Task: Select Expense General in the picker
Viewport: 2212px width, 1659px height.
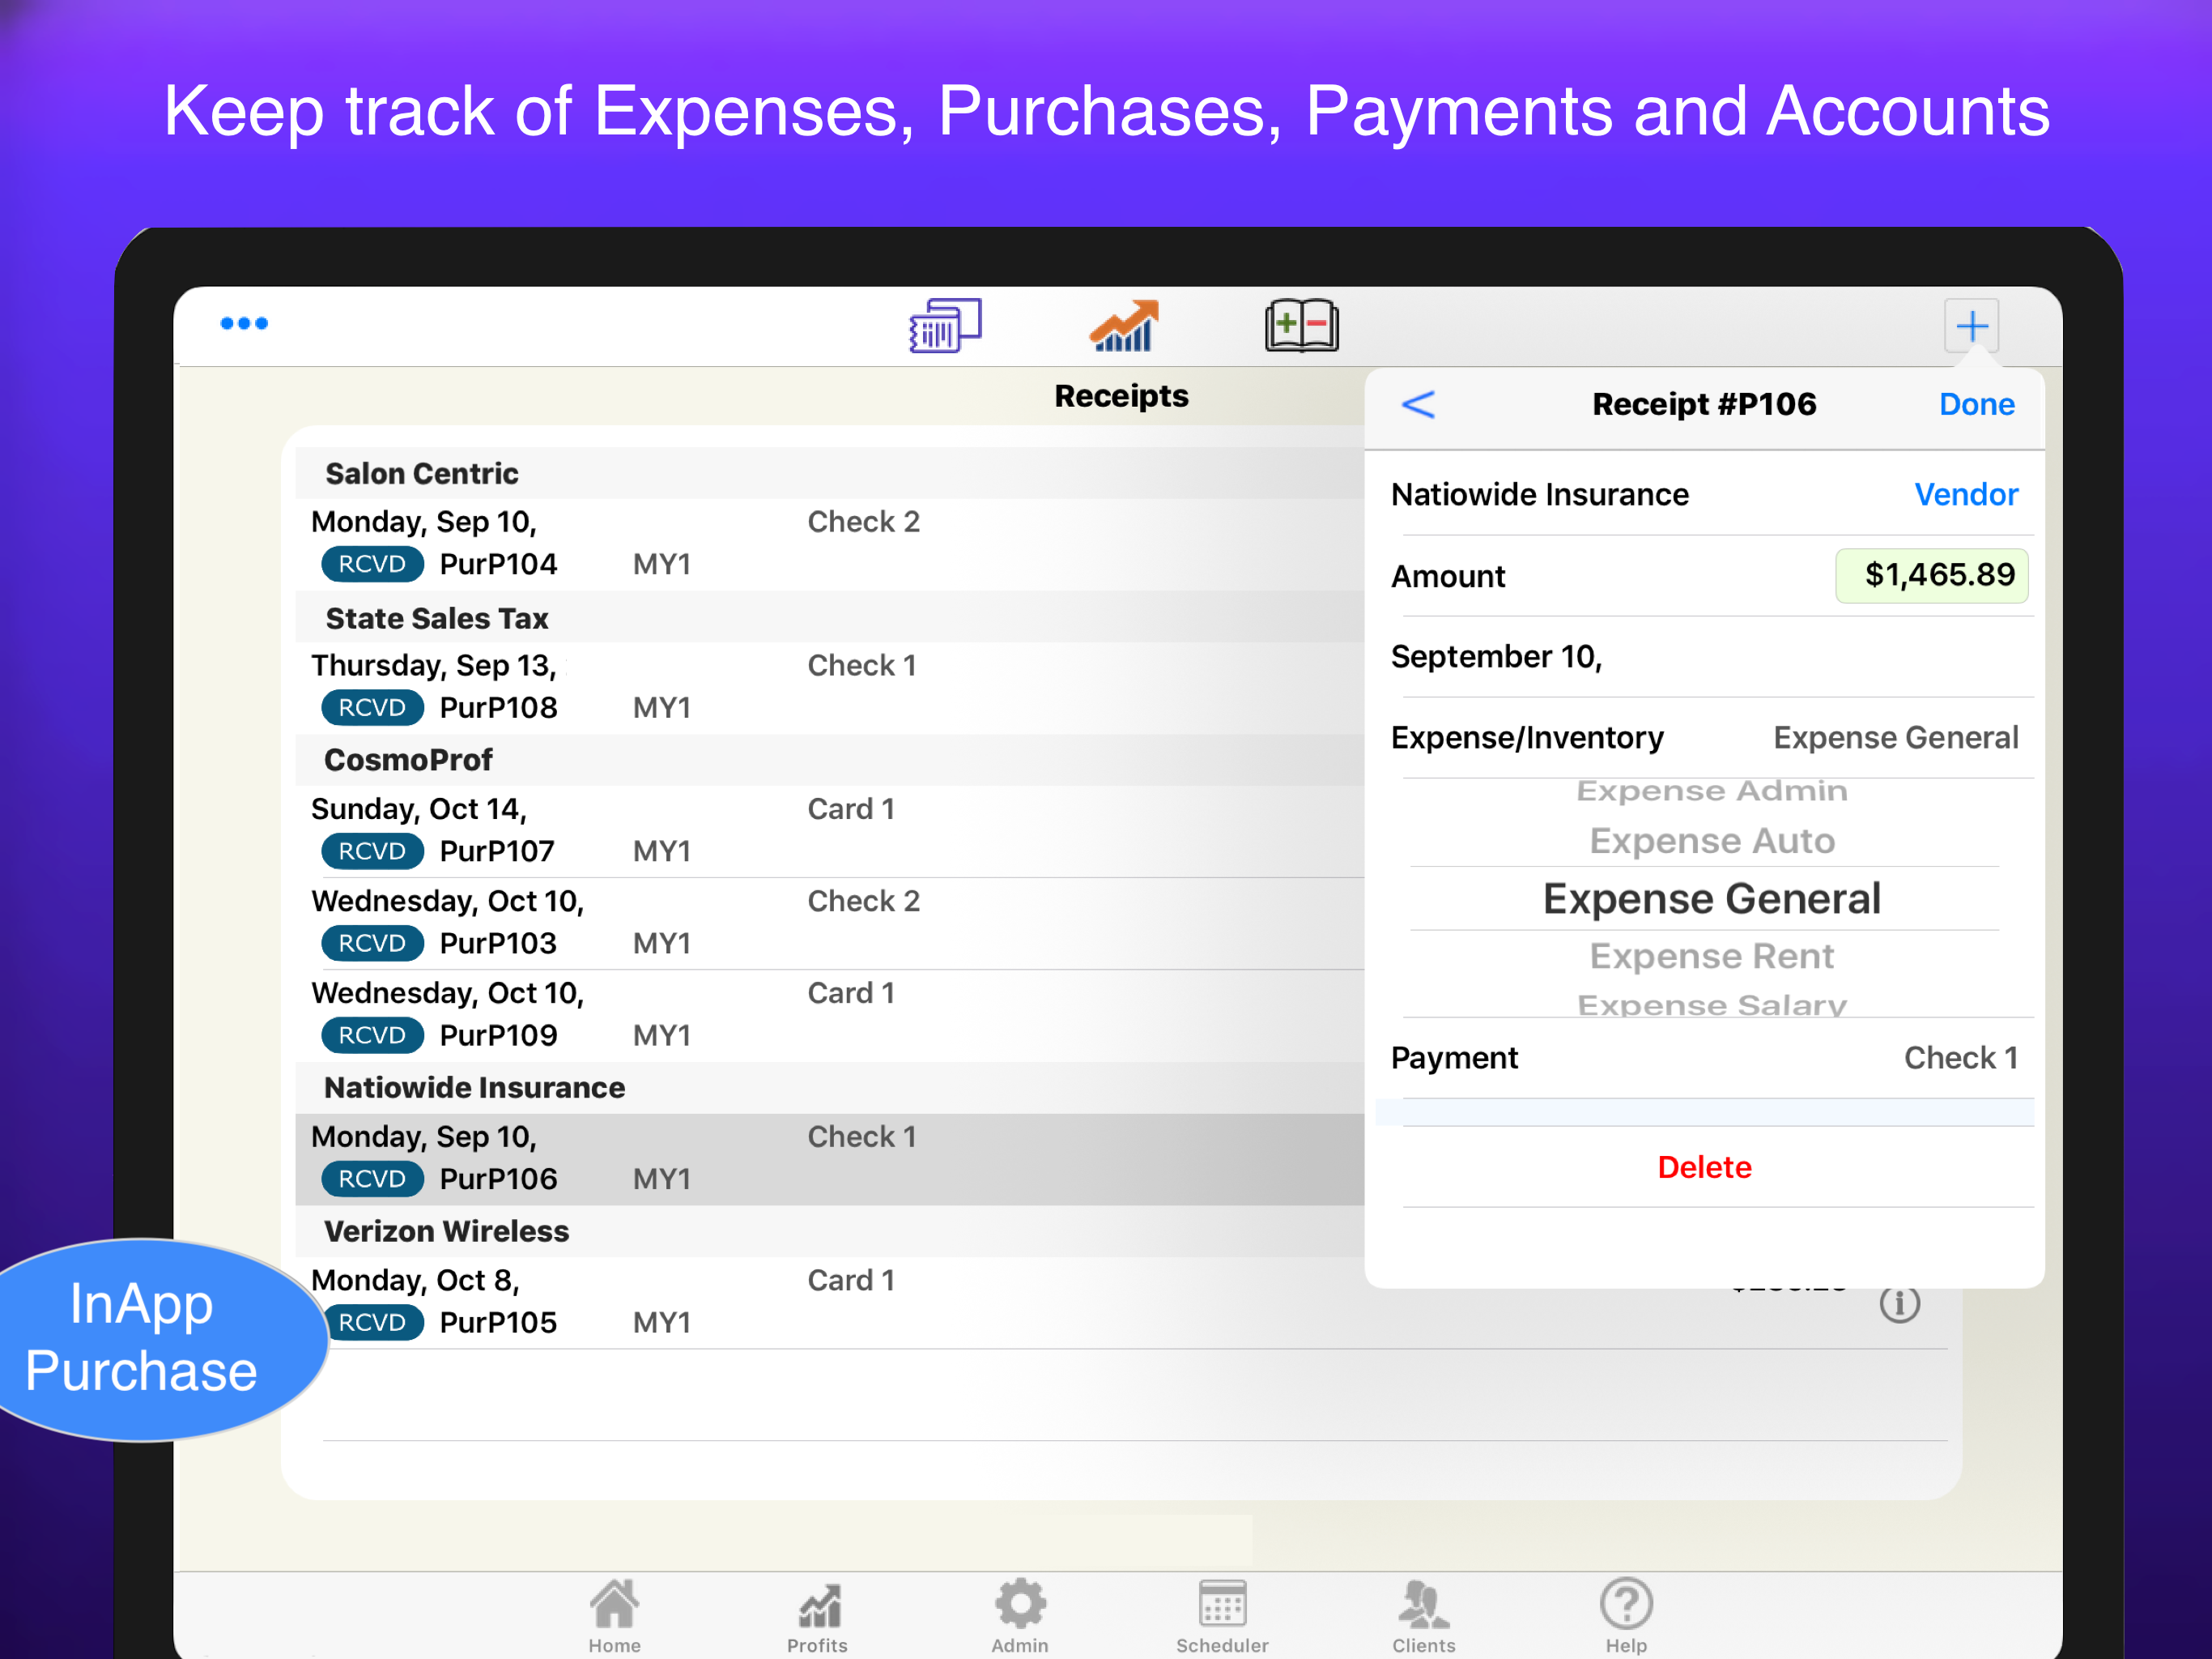Action: coord(1711,898)
